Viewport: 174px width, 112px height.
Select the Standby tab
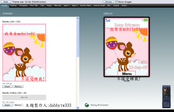(x=4, y=6)
